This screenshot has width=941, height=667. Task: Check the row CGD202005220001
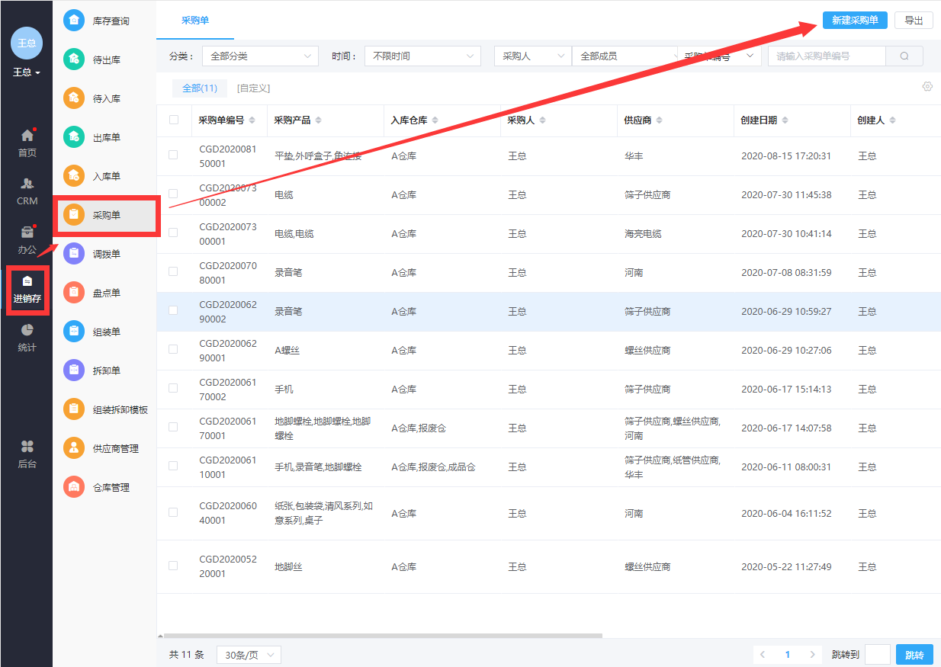[173, 566]
